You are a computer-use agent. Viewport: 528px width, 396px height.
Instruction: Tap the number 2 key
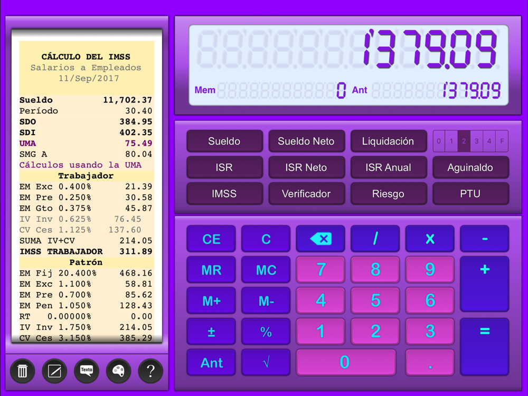[x=375, y=332]
